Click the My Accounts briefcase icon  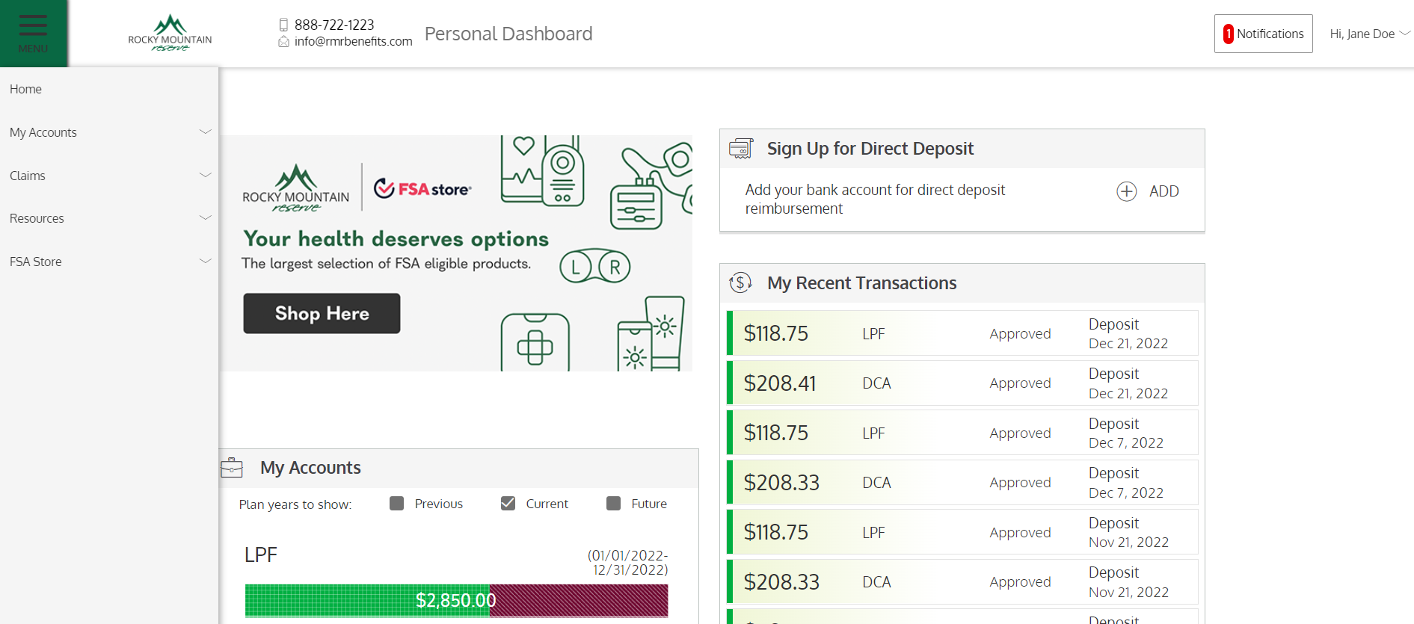pyautogui.click(x=232, y=468)
